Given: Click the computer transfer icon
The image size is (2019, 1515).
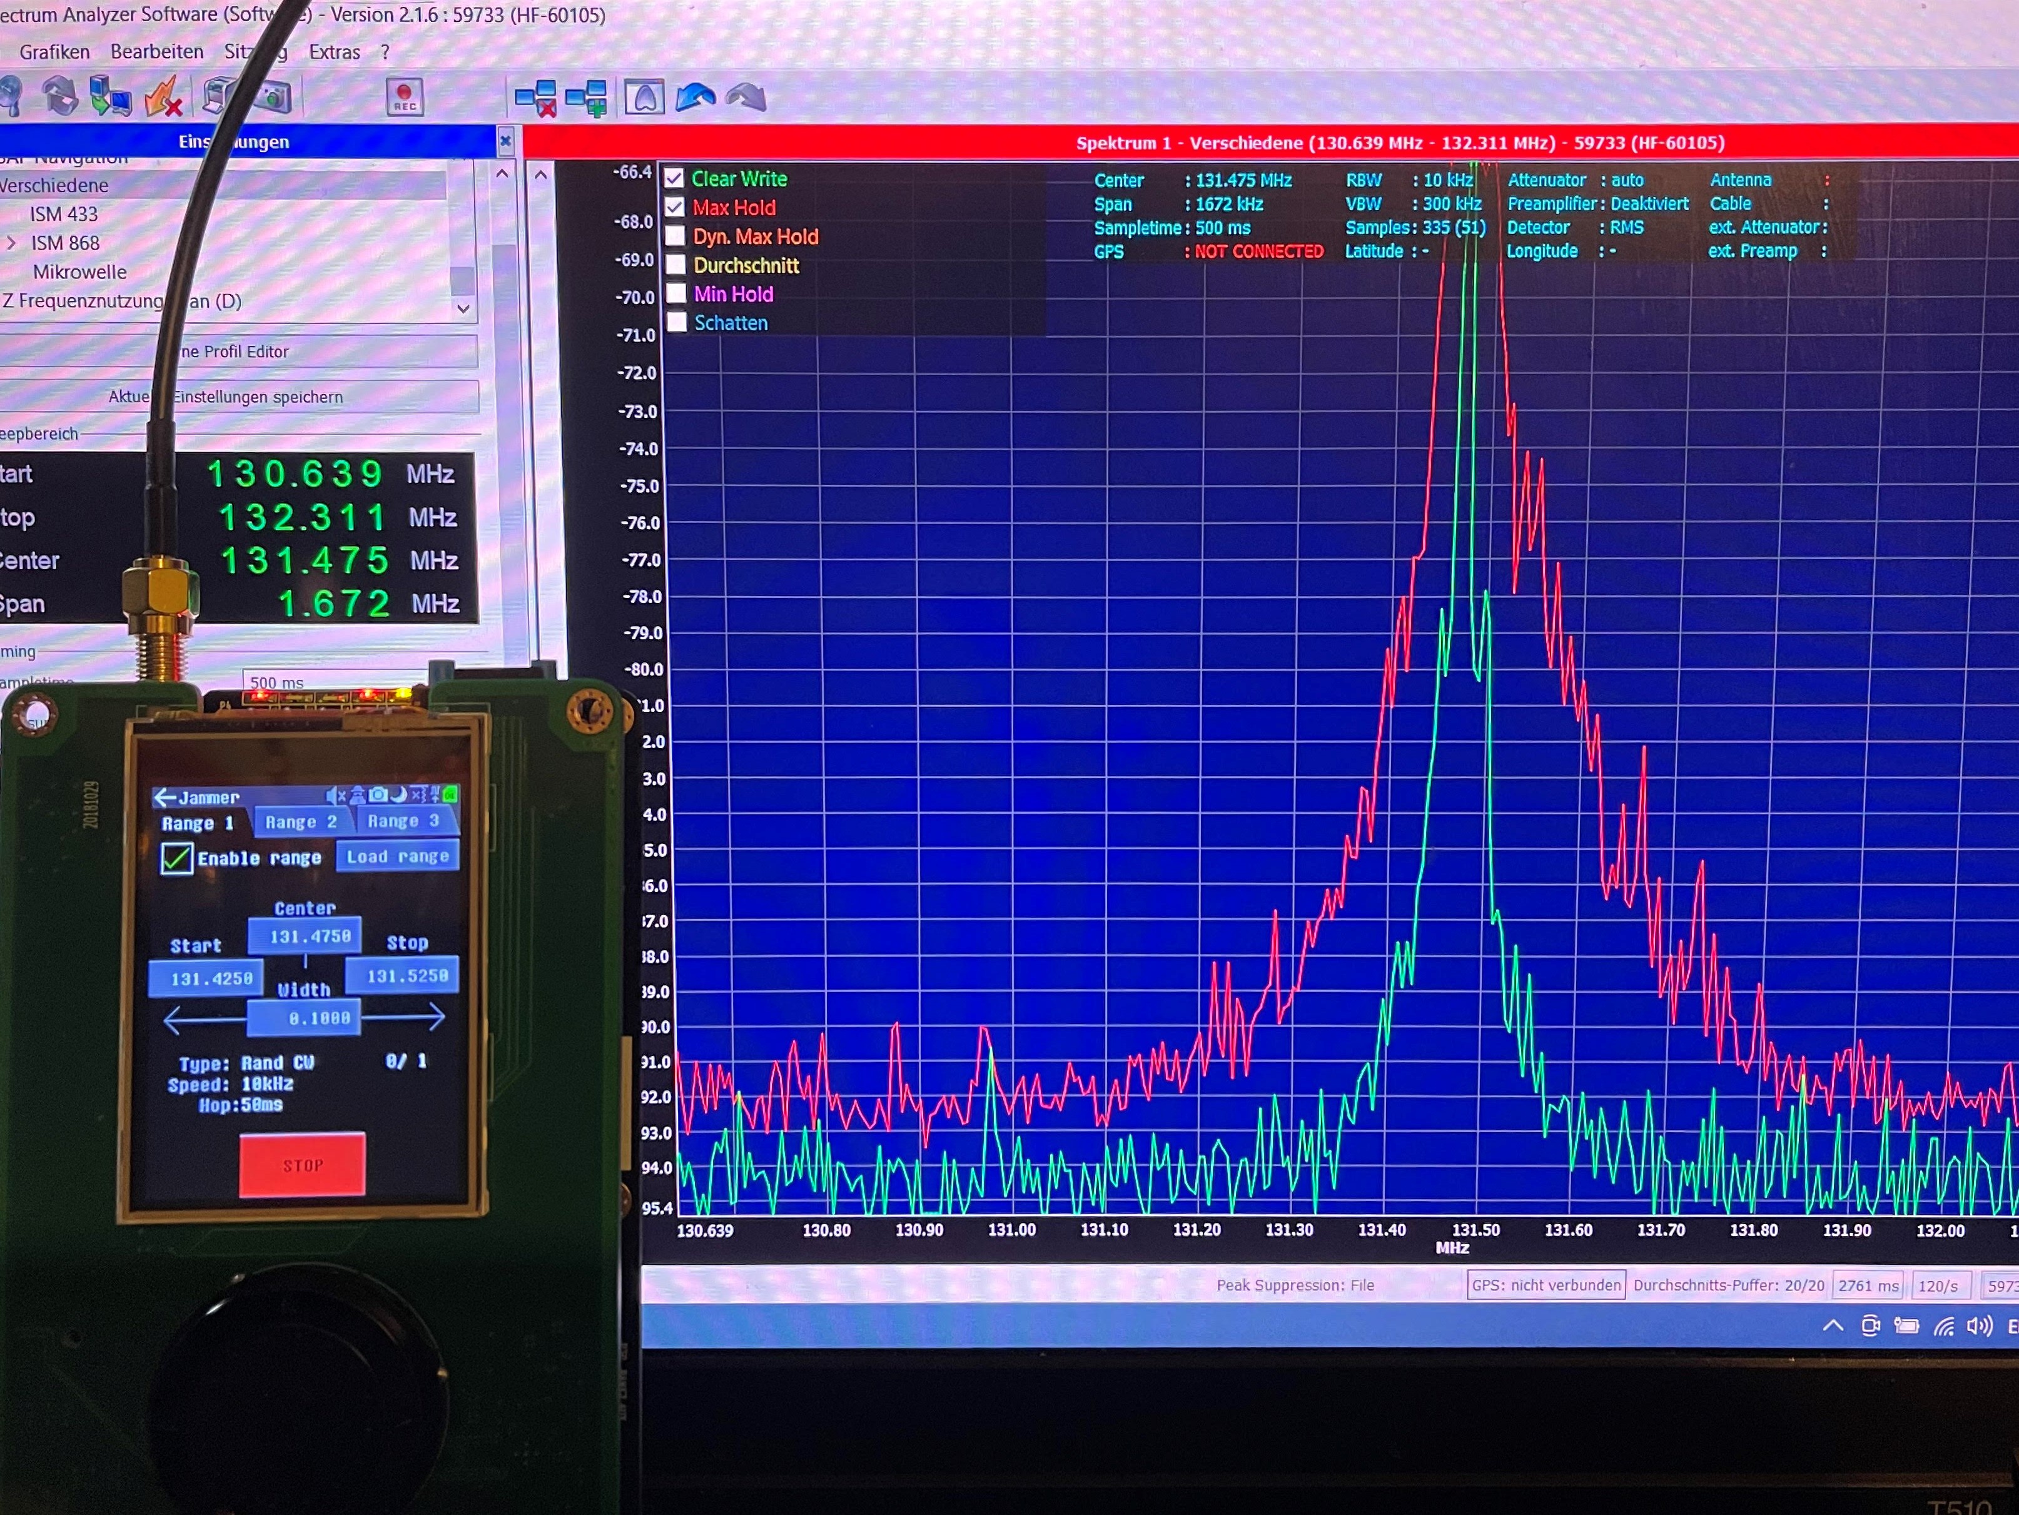Looking at the screenshot, I should [111, 97].
